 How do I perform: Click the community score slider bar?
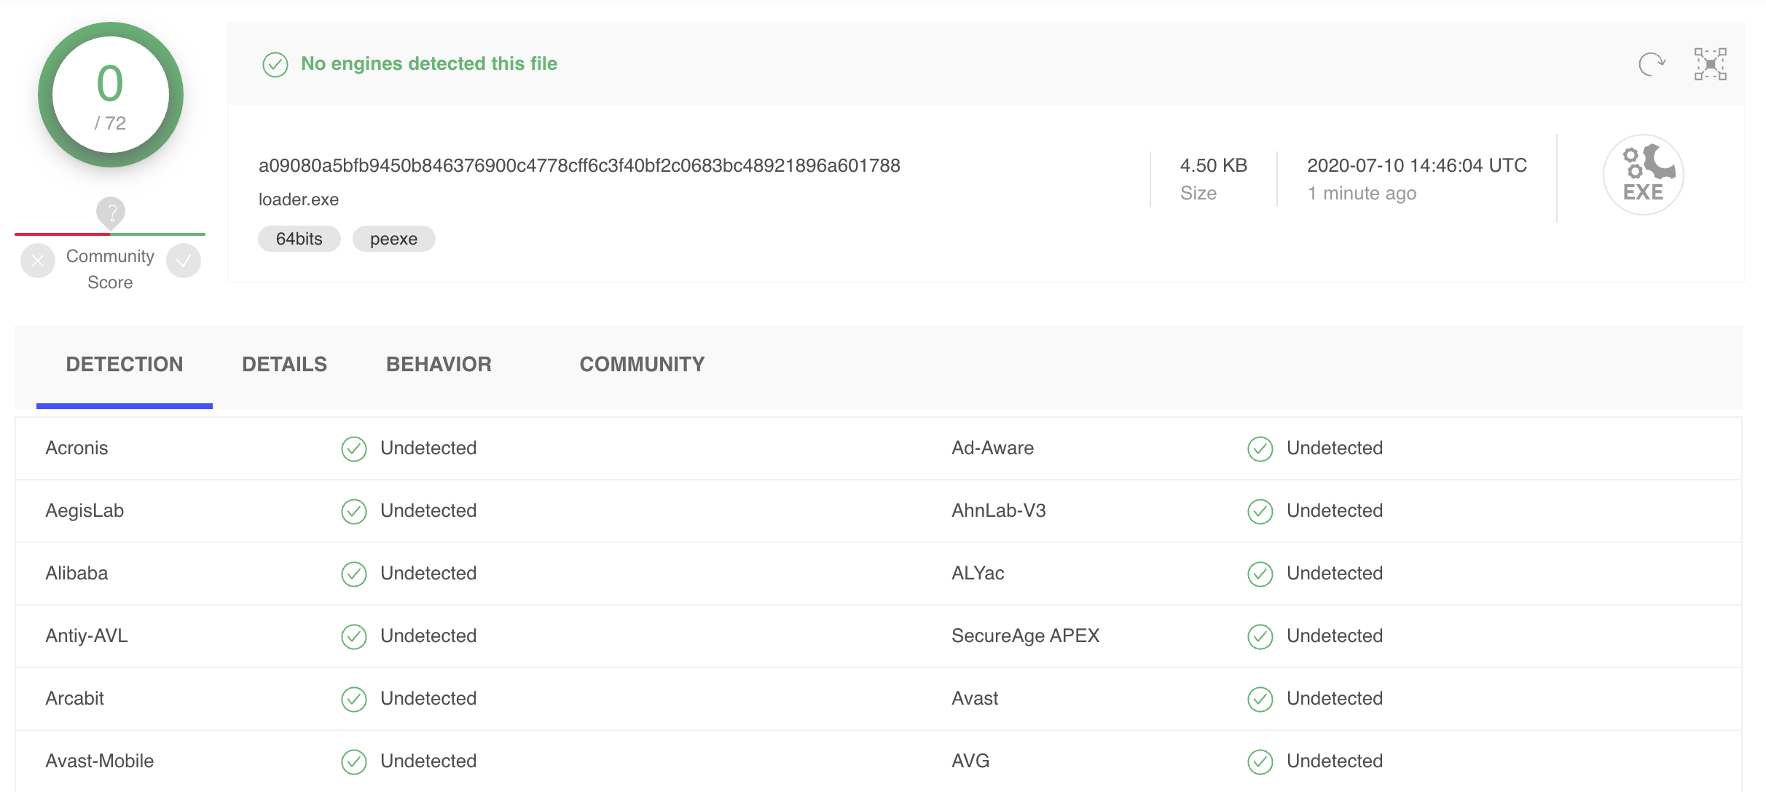[110, 234]
